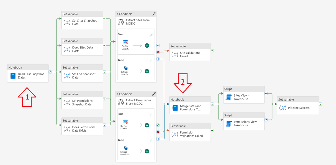Click failure output of Extract Sites From MGDC
This screenshot has height=165, width=336.
[x=158, y=52]
